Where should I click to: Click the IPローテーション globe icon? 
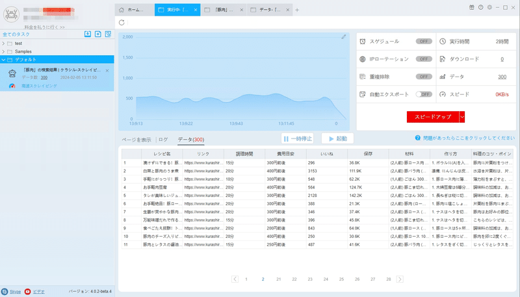click(363, 59)
